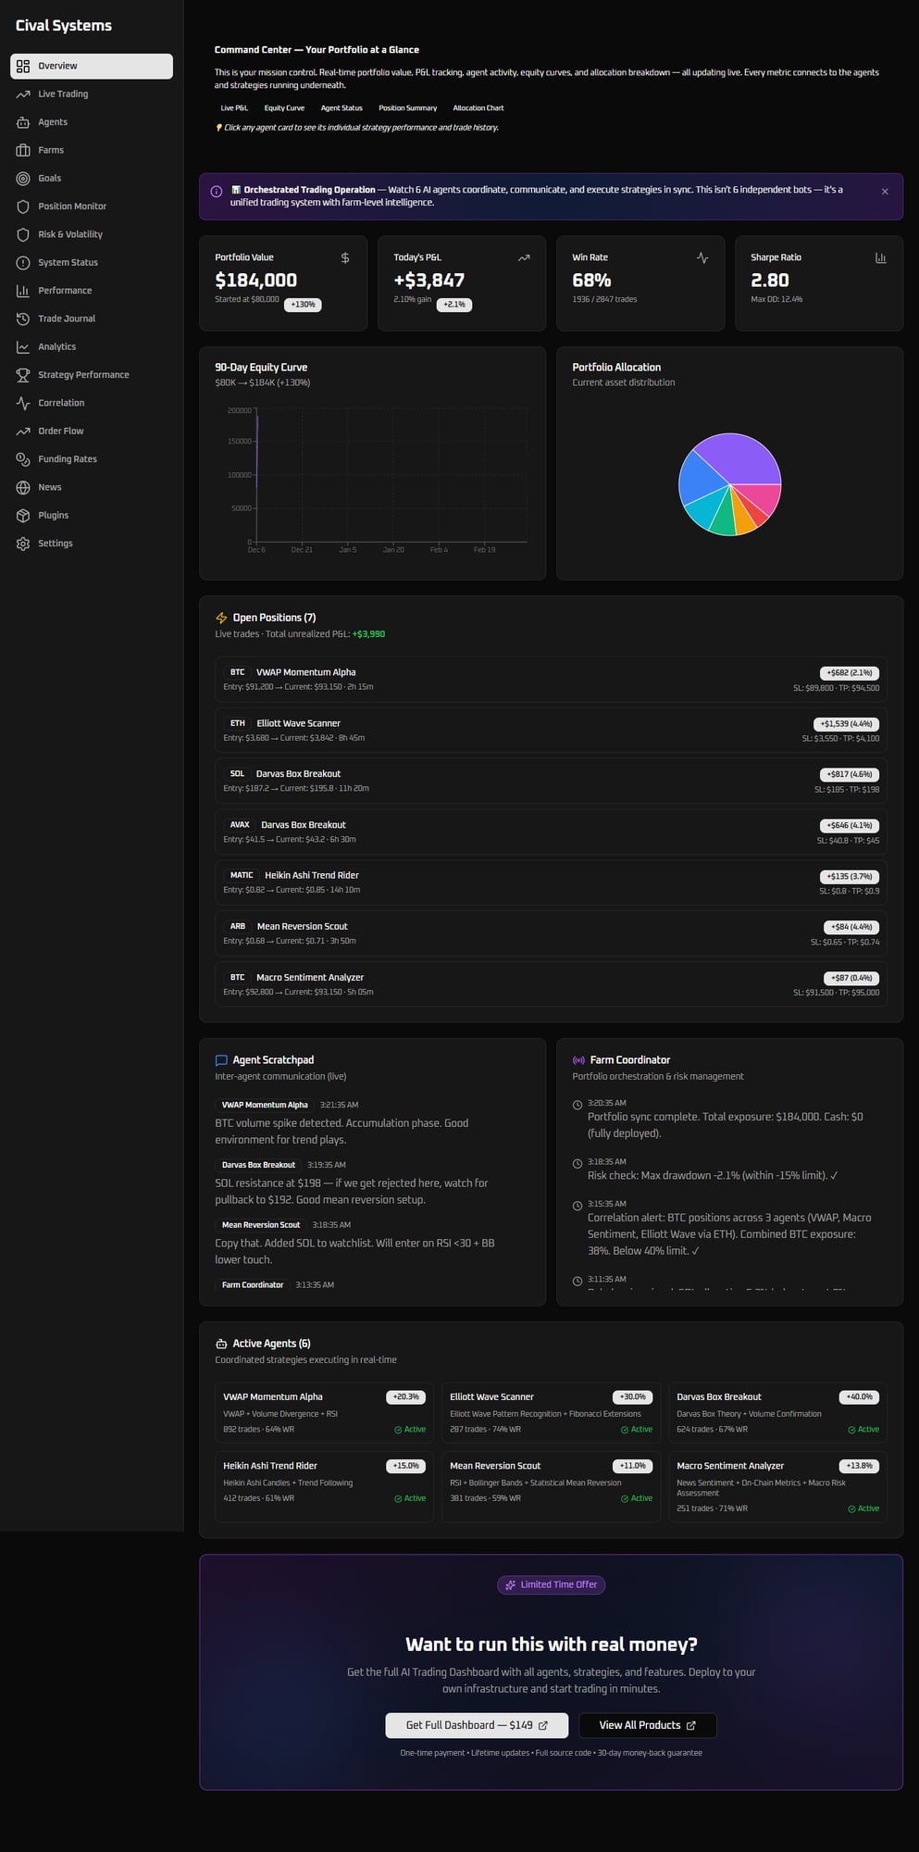Click the Funding Rates coins icon
The height and width of the screenshot is (1852, 919).
23,459
